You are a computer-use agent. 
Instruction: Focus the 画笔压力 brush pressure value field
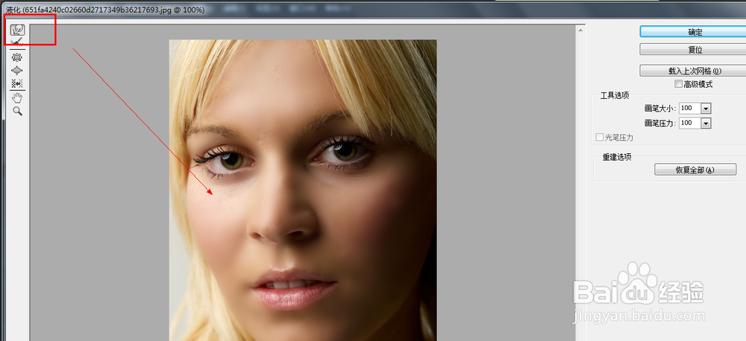[690, 123]
